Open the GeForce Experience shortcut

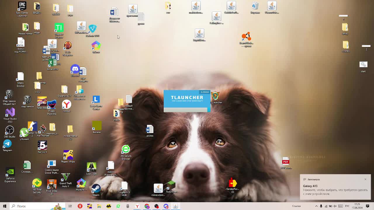10,175
